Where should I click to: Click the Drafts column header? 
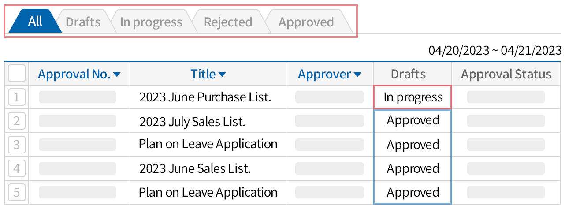(x=408, y=74)
